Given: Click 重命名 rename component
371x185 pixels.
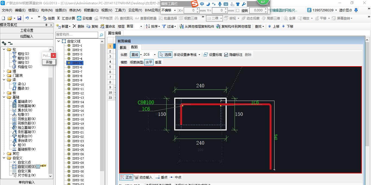Looking at the screenshot, I should [x=108, y=26].
